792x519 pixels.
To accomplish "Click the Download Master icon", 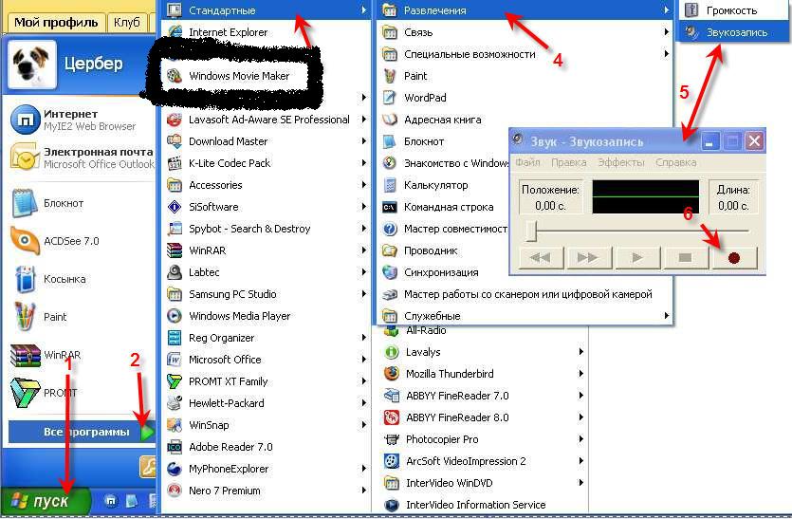I will [175, 141].
